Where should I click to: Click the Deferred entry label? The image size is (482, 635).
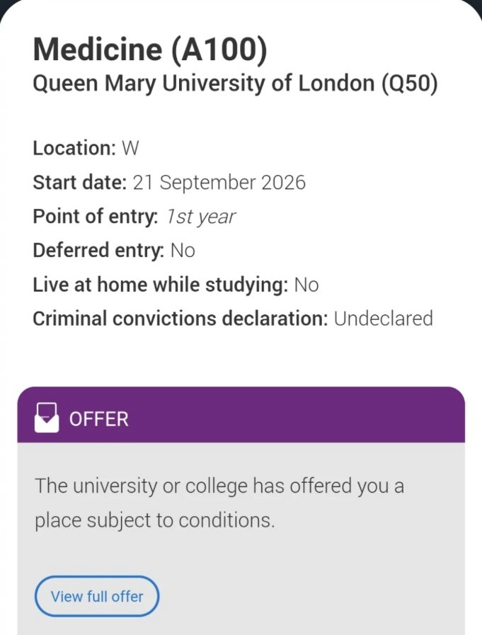(x=98, y=251)
